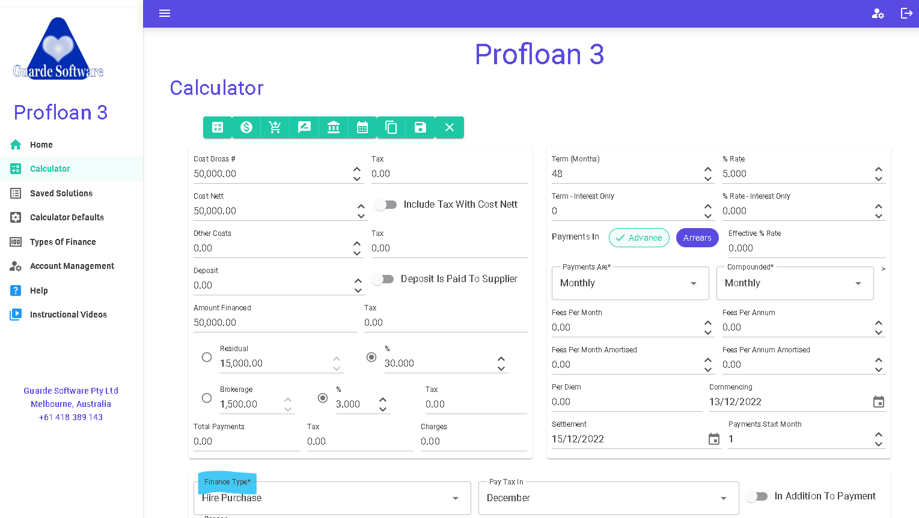Click the Amount Financed field
The width and height of the screenshot is (919, 518).
[x=275, y=322]
